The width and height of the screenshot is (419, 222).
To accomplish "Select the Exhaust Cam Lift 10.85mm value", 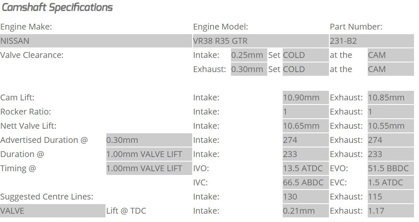I will tap(391, 98).
